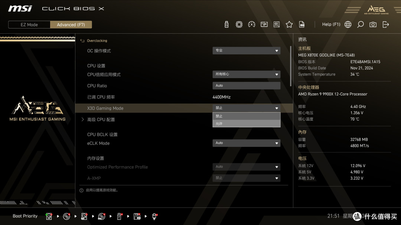
Task: Click the exit BIOS icon
Action: pos(386,24)
